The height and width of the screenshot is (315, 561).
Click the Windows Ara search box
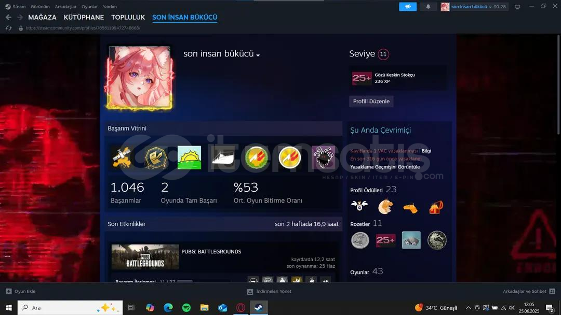(x=70, y=308)
